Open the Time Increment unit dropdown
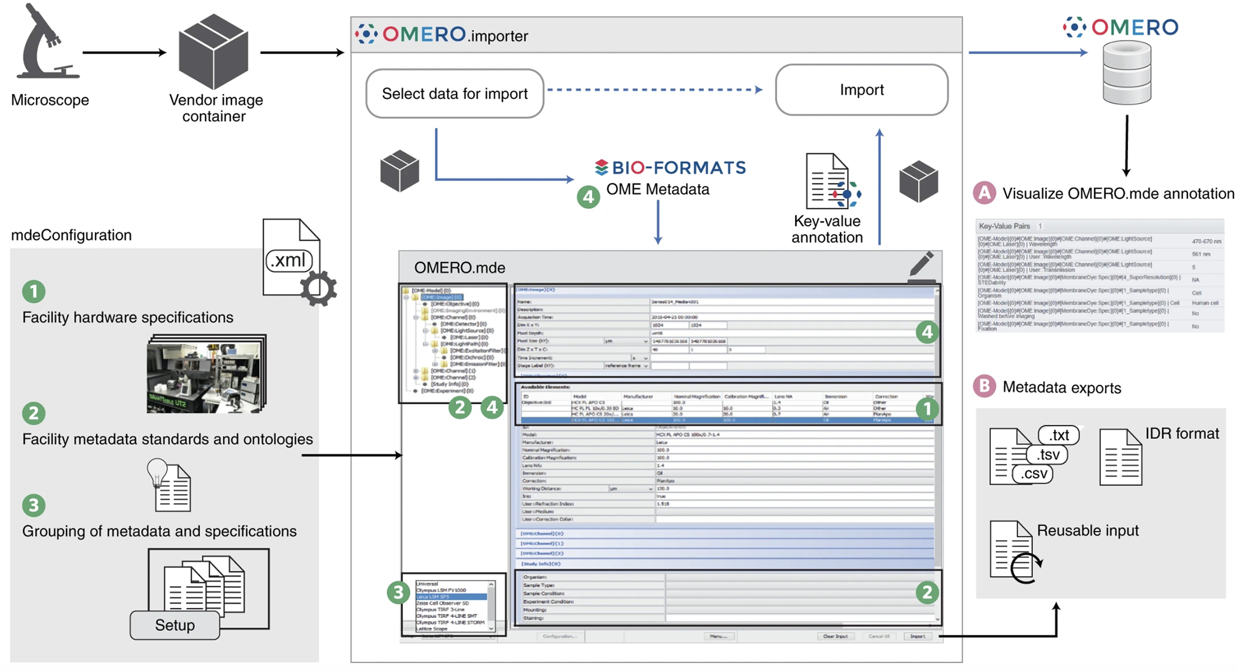 point(640,358)
